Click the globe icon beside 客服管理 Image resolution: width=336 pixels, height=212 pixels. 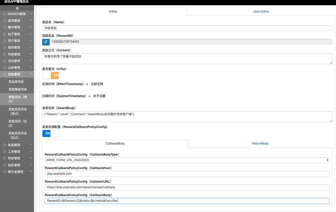tap(4, 145)
